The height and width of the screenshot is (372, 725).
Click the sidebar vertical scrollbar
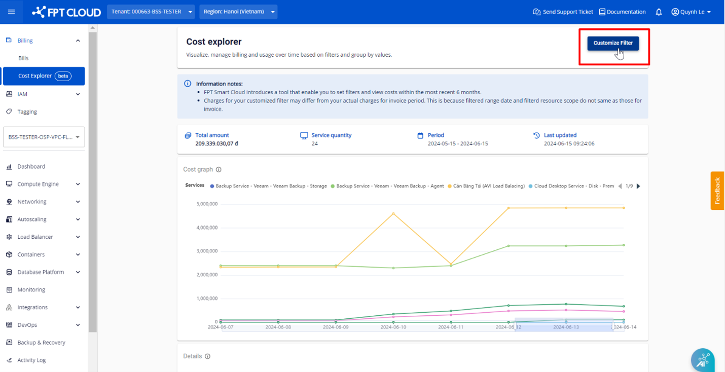92,181
